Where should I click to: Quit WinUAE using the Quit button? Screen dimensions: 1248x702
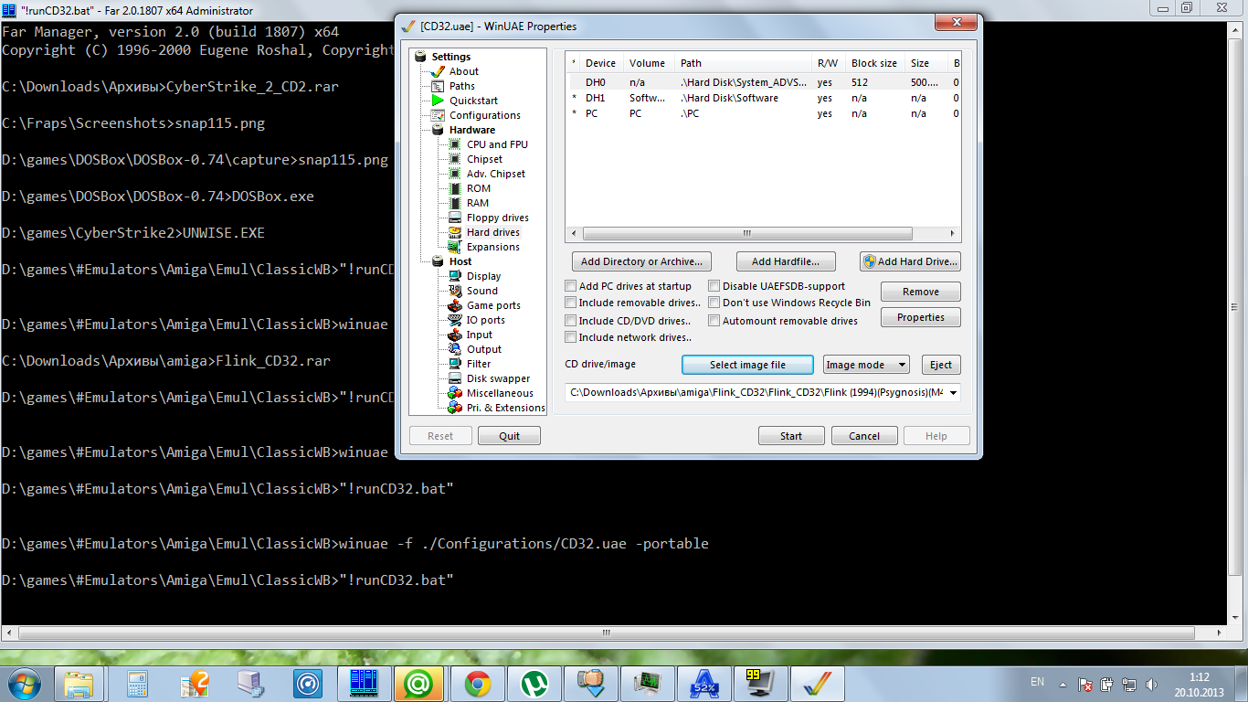(x=510, y=436)
